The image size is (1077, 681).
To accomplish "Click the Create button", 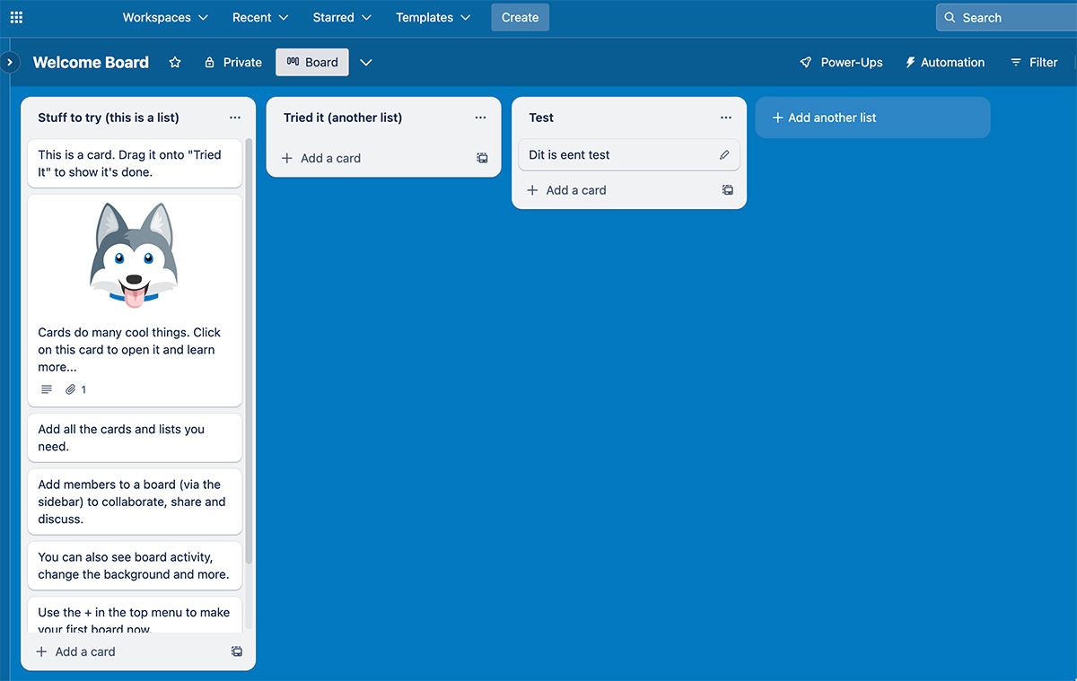I will coord(520,17).
